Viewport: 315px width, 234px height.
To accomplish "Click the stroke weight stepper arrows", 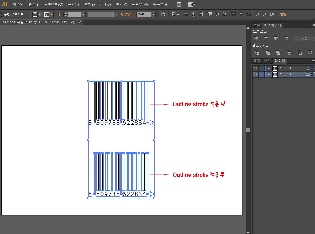I will [x=65, y=15].
